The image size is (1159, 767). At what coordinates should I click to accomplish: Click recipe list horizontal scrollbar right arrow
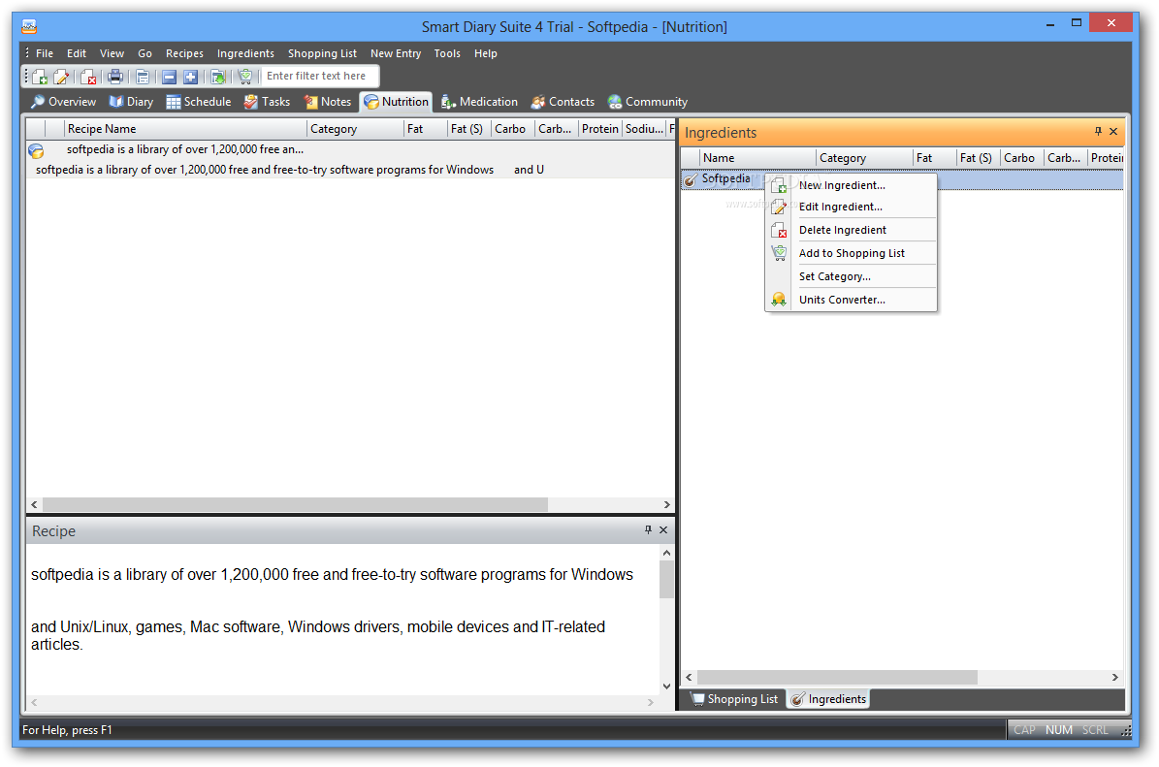click(666, 504)
